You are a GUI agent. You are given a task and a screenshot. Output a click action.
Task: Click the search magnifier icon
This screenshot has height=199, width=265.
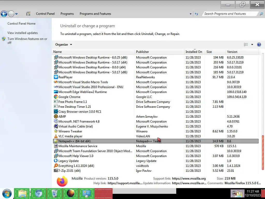261,14
